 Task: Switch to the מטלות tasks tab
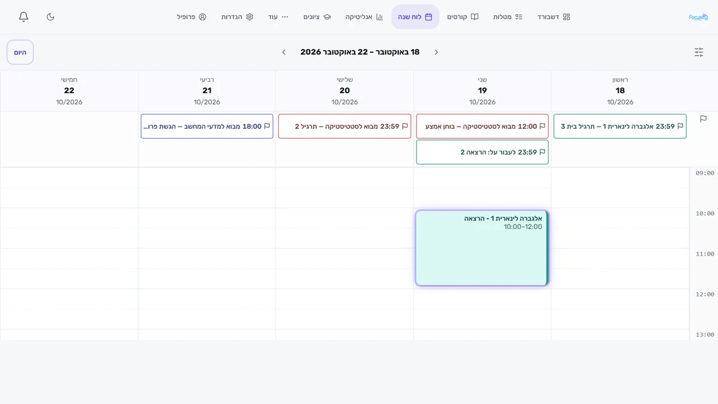[507, 17]
